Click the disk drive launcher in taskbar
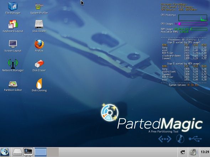Image resolution: width=210 pixels, height=157 pixels. click(17, 152)
